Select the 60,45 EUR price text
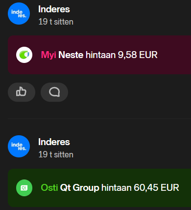The width and height of the screenshot is (191, 210). pyautogui.click(x=156, y=188)
